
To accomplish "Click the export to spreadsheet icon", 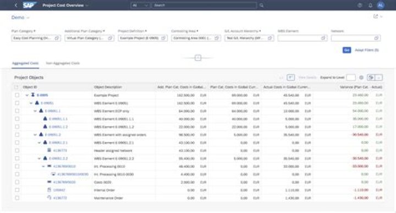I will [371, 78].
